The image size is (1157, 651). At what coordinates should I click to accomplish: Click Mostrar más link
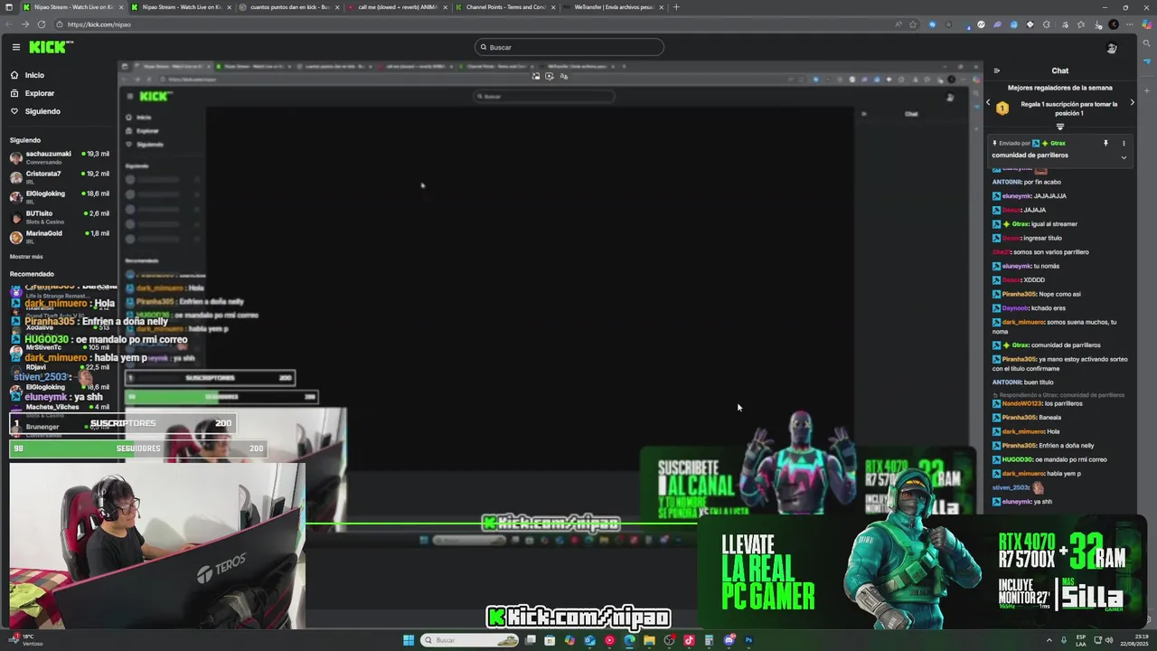tap(26, 256)
